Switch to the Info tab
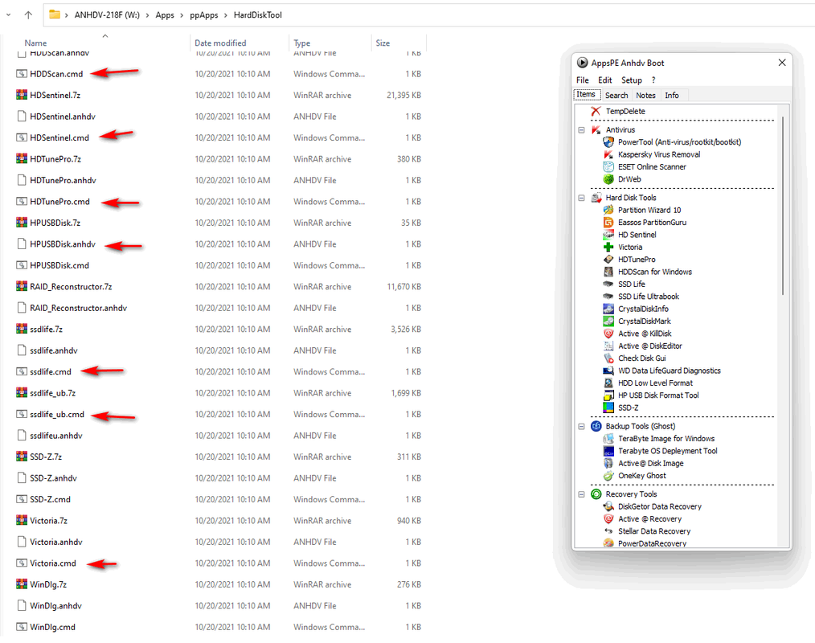This screenshot has height=643, width=815. pos(672,95)
